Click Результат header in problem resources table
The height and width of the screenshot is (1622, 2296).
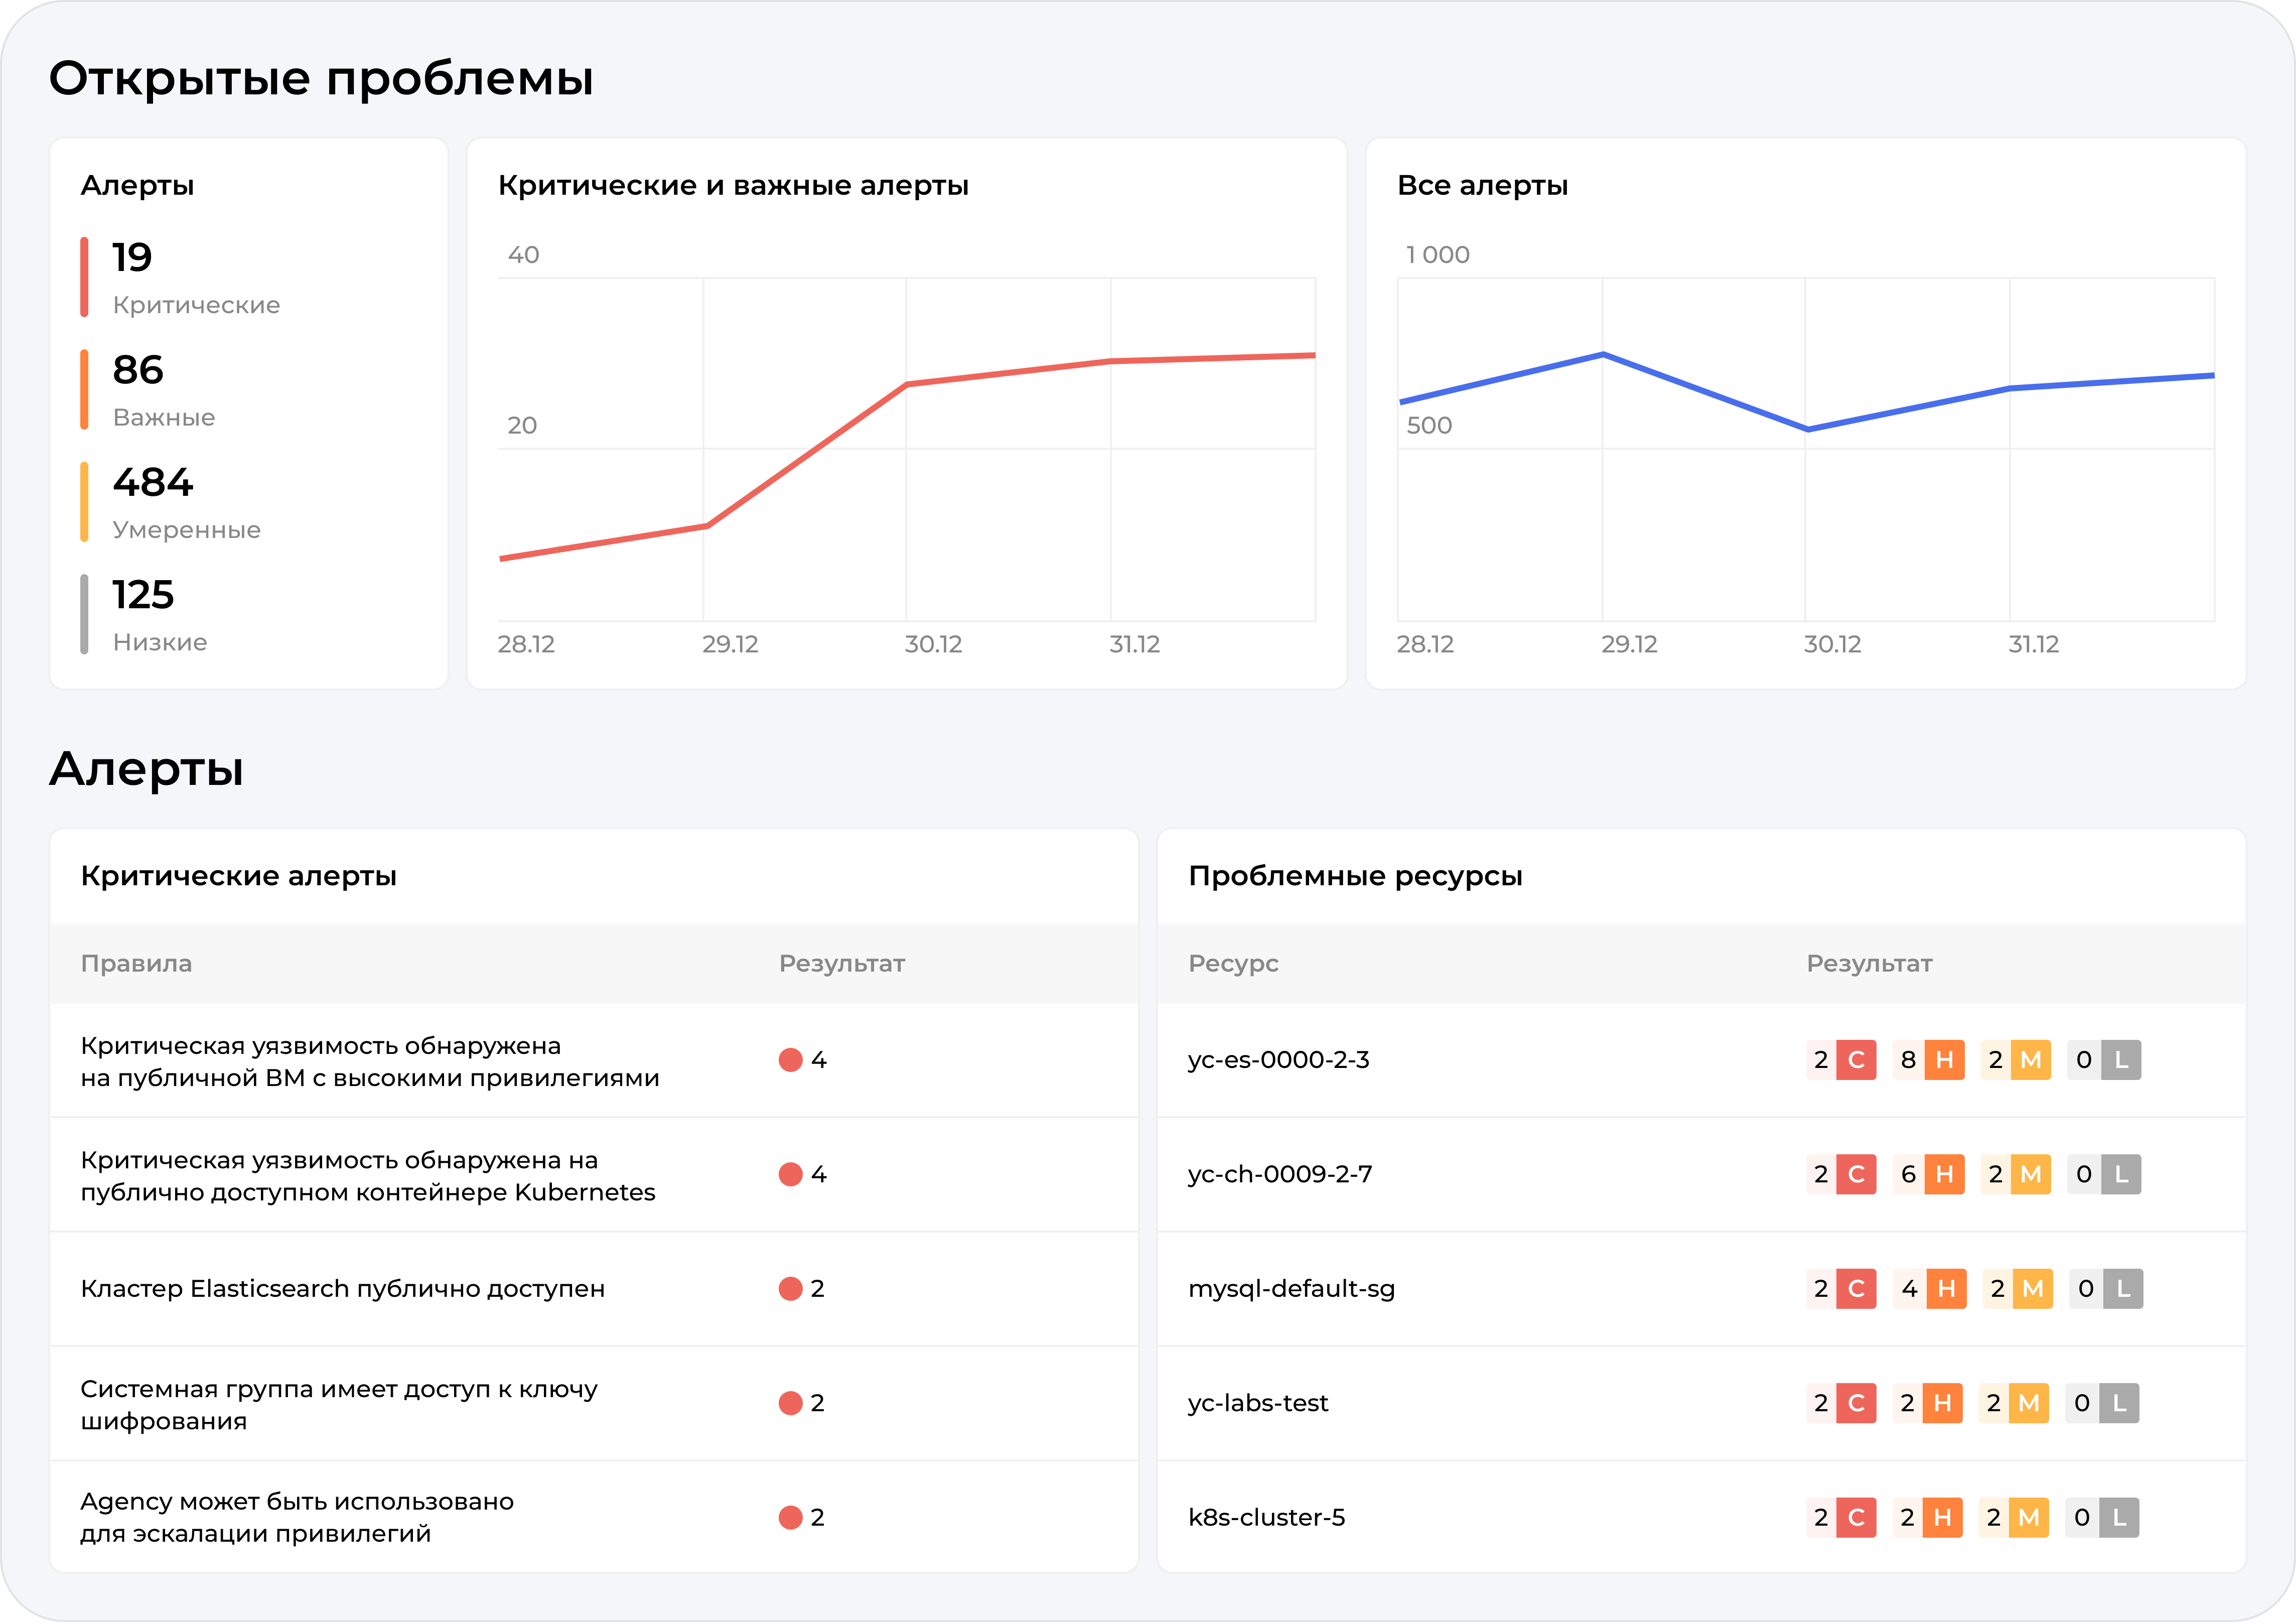pos(1869,964)
